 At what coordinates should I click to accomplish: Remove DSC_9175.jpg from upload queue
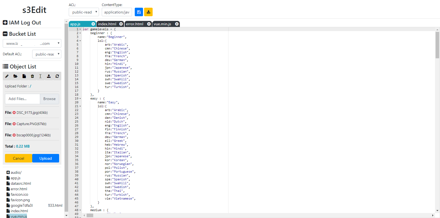(14, 113)
